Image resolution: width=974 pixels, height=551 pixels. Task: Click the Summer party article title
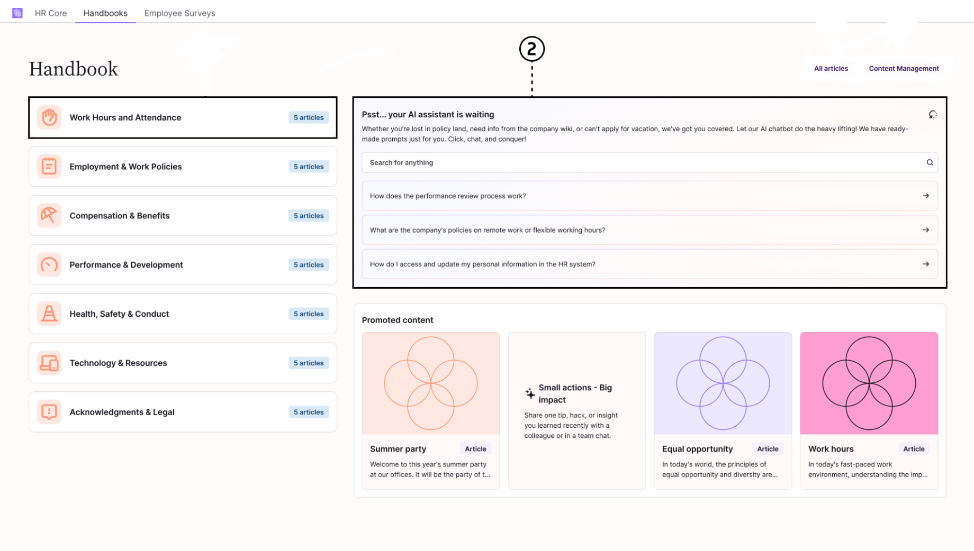pyautogui.click(x=398, y=449)
